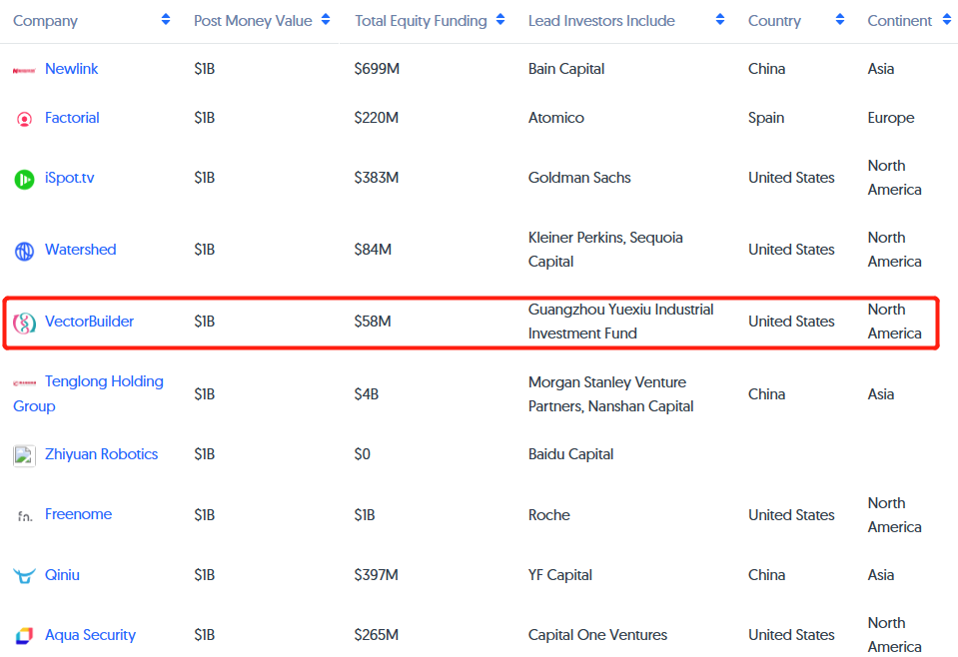Click the green iSpot.tv logo icon

[24, 179]
